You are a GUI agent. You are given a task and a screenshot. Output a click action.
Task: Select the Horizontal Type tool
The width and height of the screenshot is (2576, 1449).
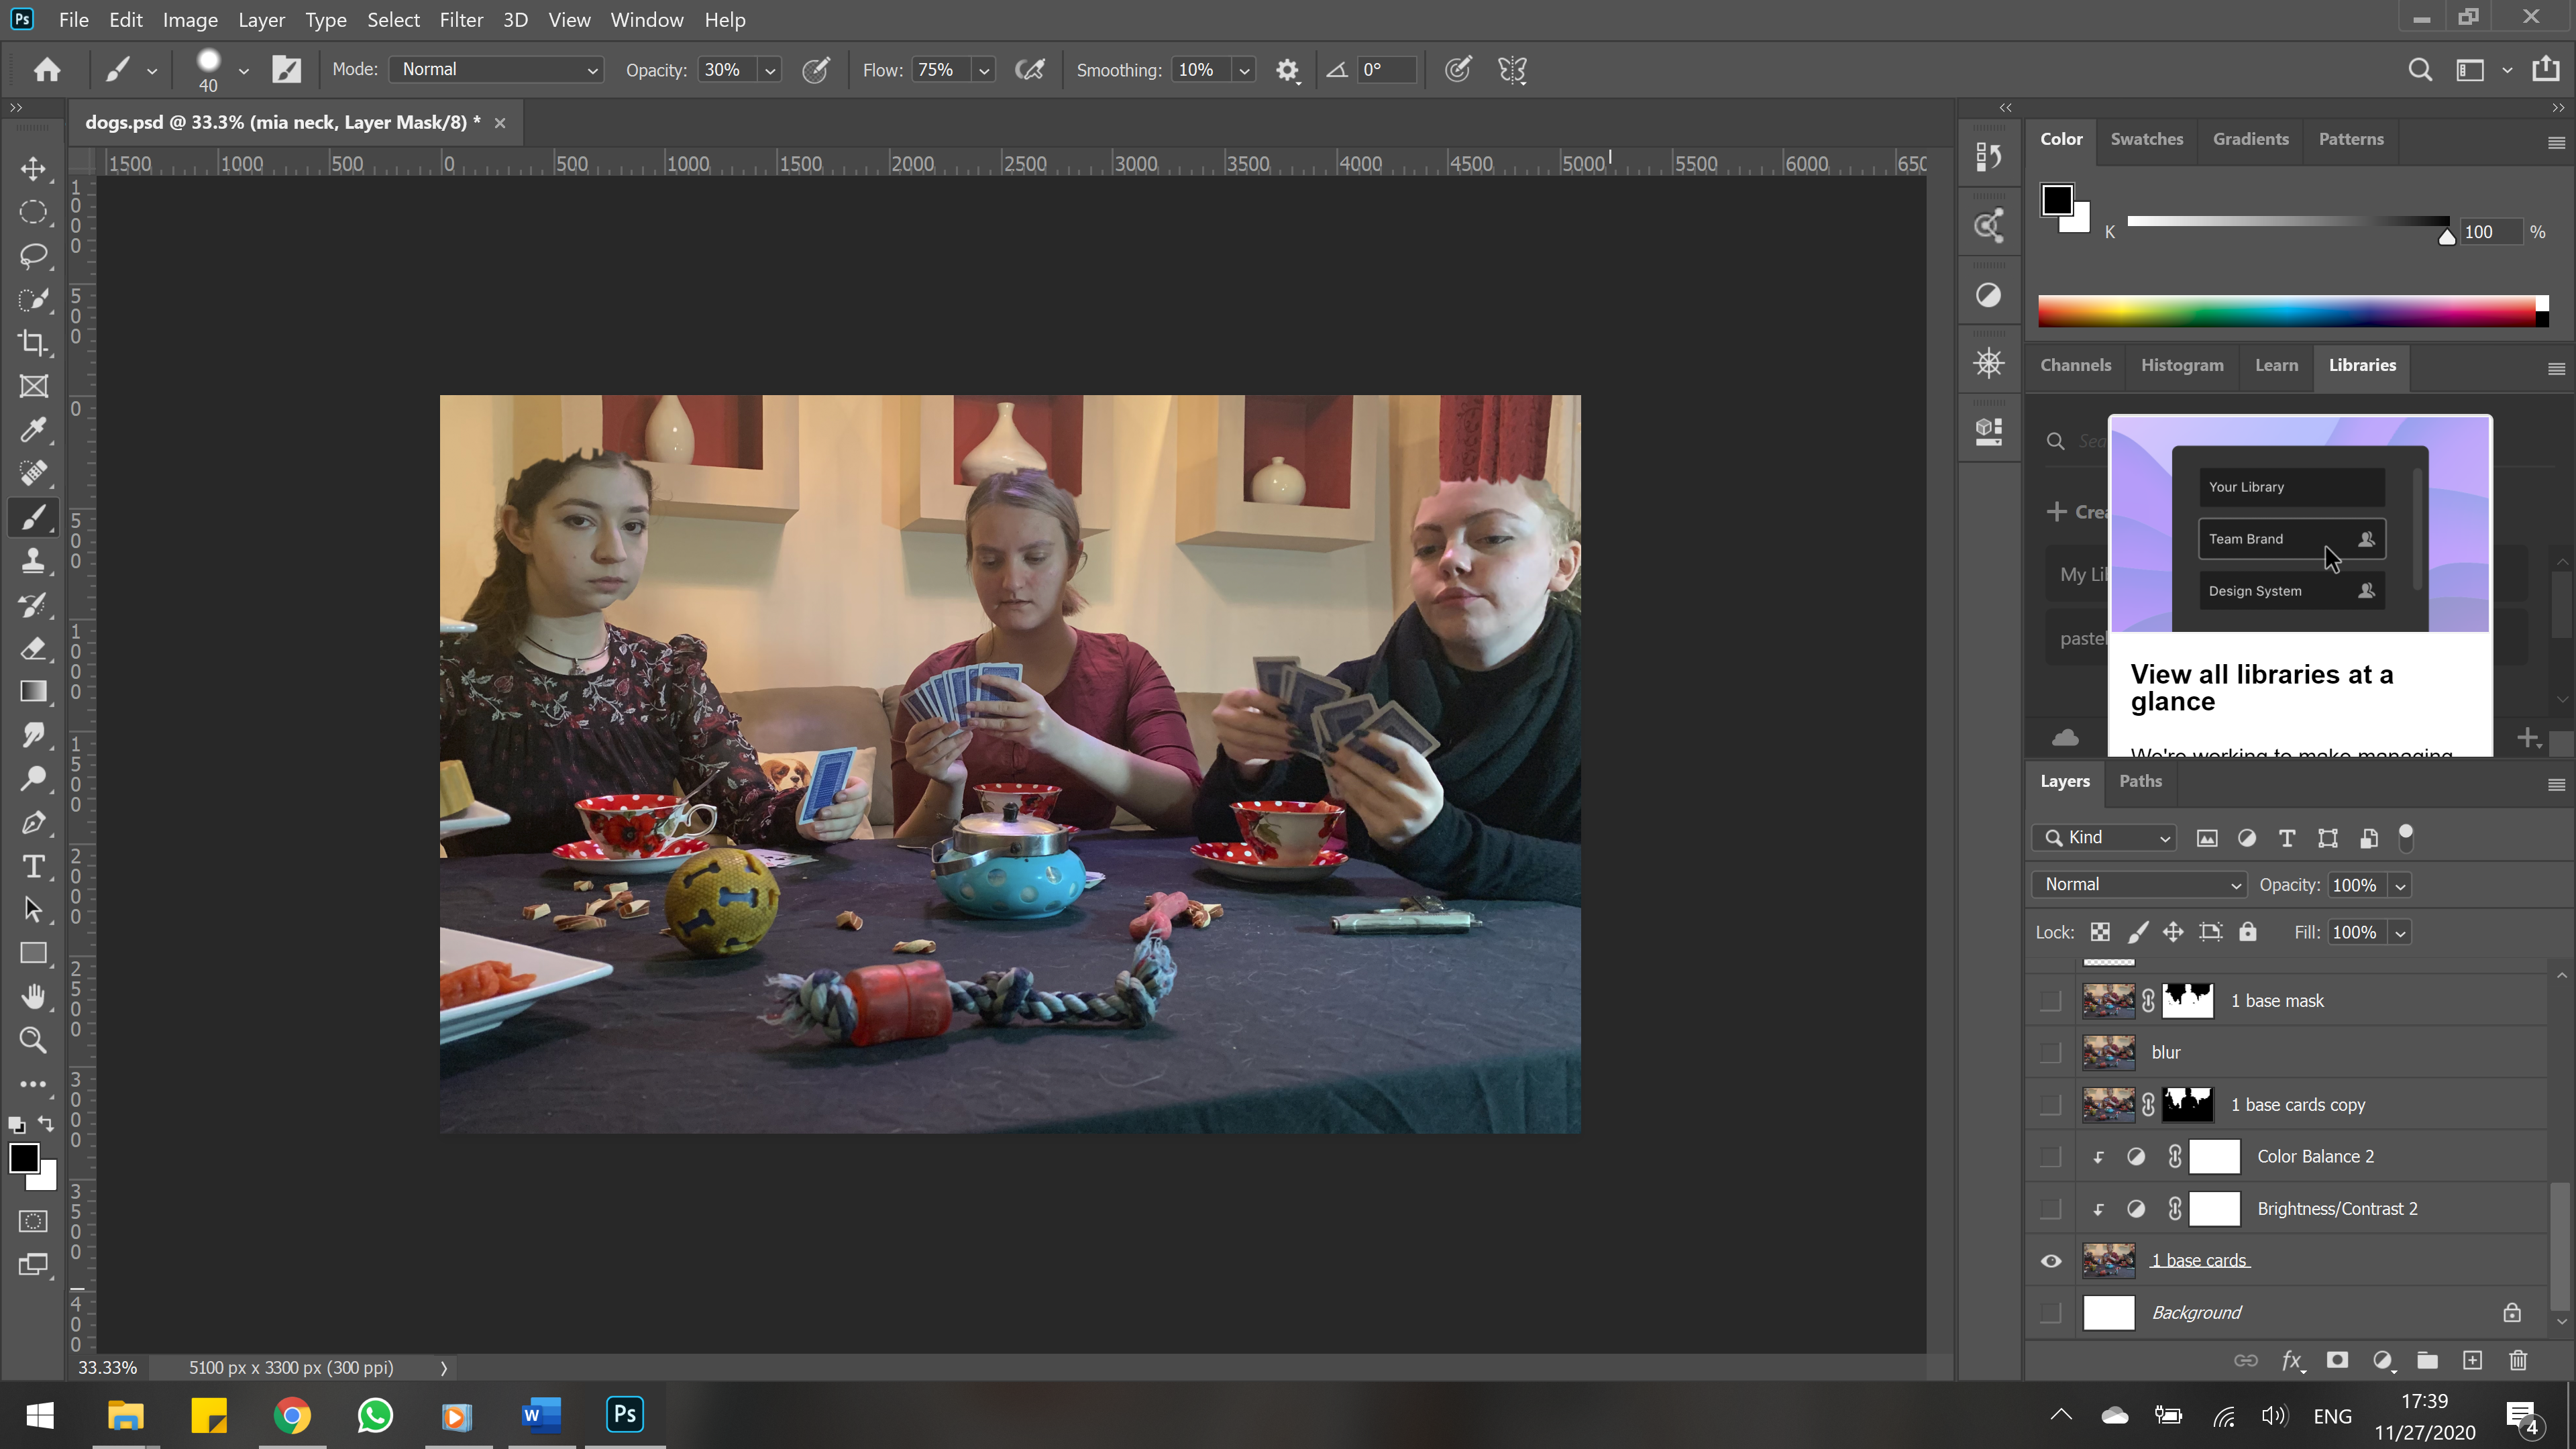33,866
